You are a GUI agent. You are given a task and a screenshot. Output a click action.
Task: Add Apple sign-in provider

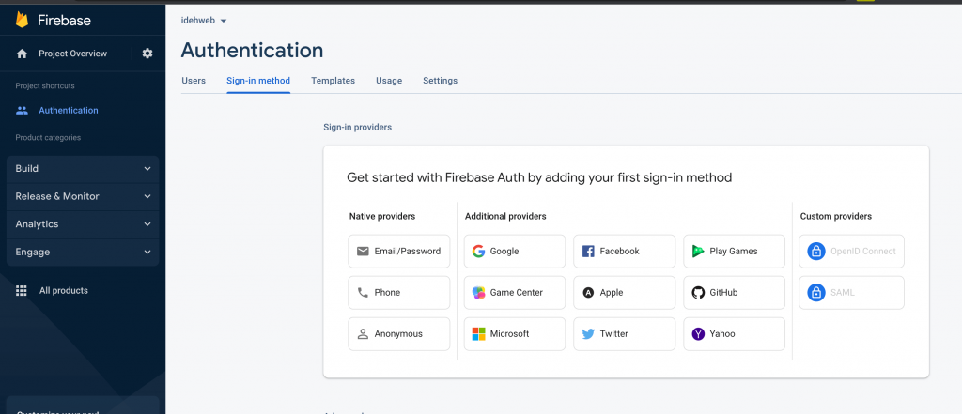(x=624, y=293)
